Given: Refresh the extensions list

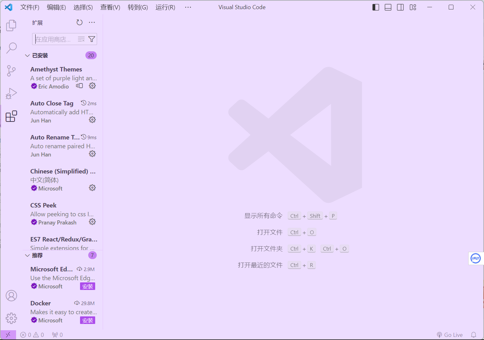Looking at the screenshot, I should pos(79,22).
